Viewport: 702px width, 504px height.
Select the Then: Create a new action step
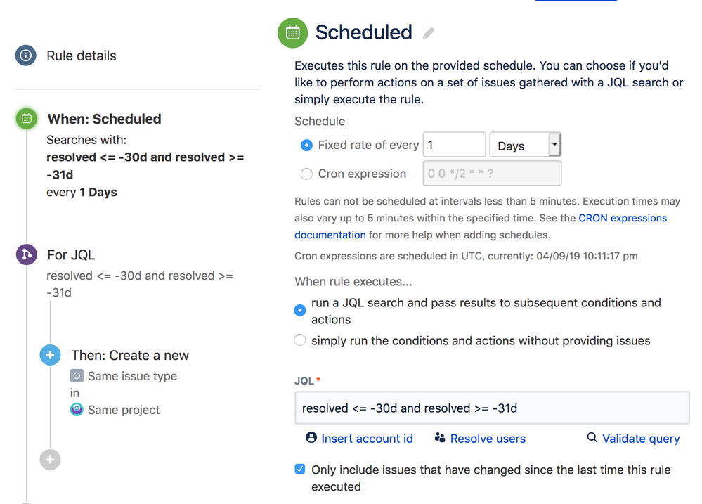(130, 355)
